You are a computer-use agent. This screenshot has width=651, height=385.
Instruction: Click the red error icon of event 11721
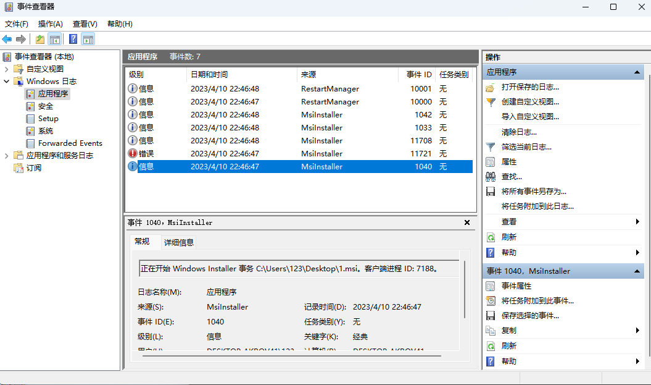click(x=133, y=153)
